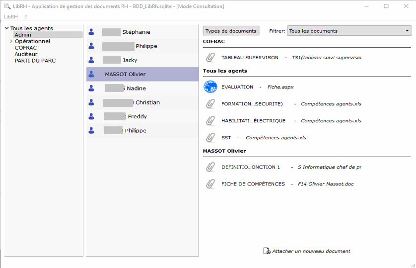This screenshot has width=416, height=268.
Task: Click the globe icon next to EVALUATION
Action: (x=210, y=87)
